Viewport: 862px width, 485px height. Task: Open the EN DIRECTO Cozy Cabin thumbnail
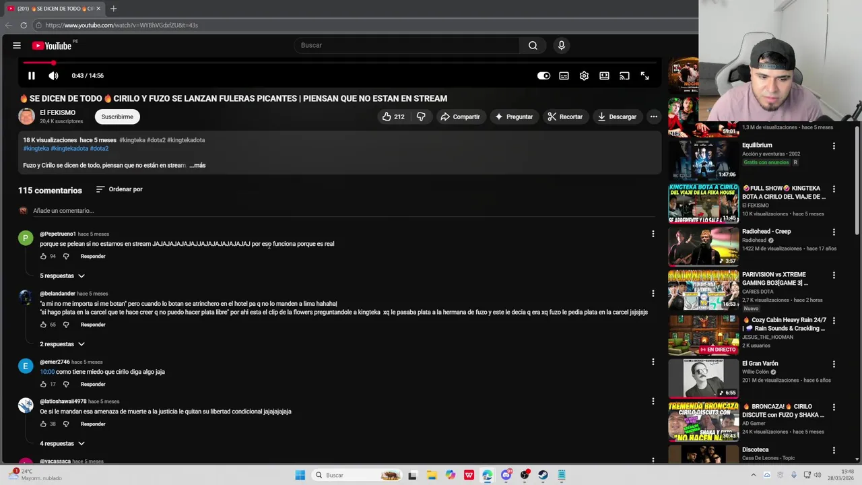pos(703,335)
